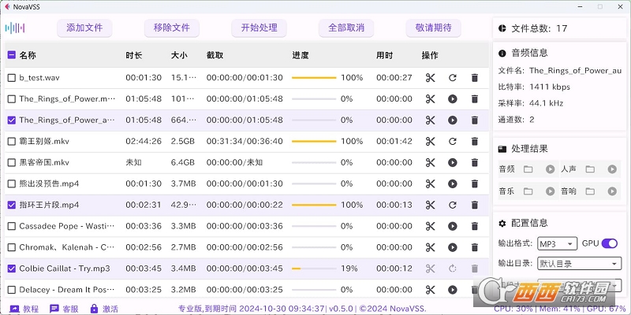Select the Delacey - Dream It Pos… row name
The width and height of the screenshot is (631, 315).
[x=67, y=290]
